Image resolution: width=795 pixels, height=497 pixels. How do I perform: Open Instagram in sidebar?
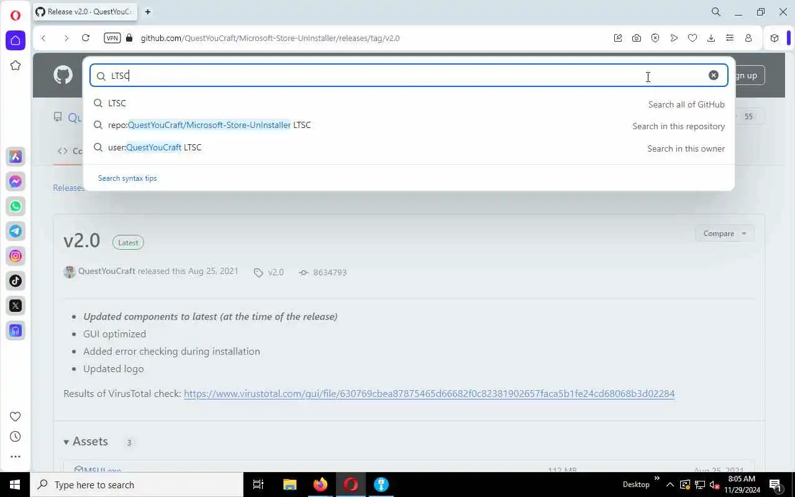[16, 256]
